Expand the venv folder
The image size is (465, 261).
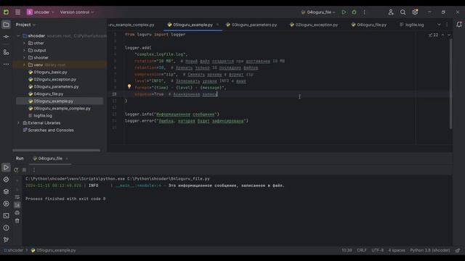pyautogui.click(x=24, y=65)
